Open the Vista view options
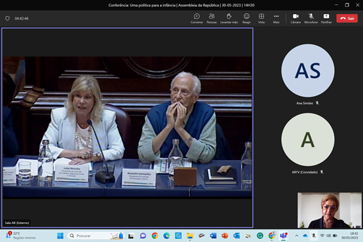The image size is (363, 242). (x=261, y=19)
